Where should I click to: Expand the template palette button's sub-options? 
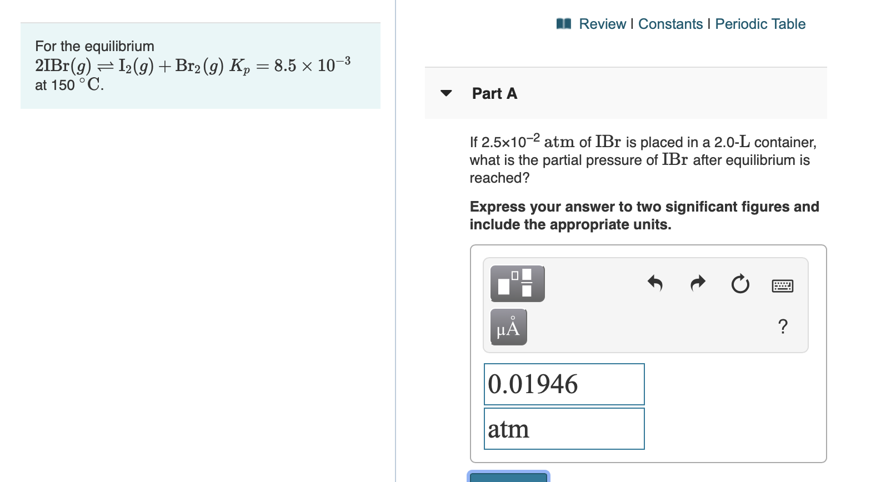(x=517, y=283)
